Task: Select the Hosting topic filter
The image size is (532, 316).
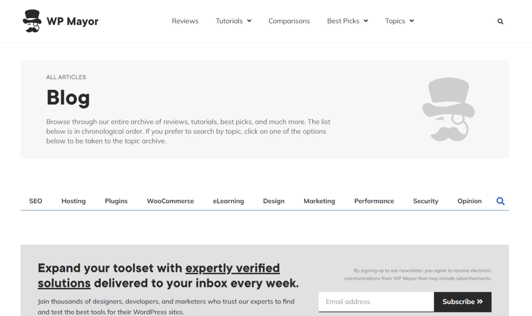Action: click(73, 201)
